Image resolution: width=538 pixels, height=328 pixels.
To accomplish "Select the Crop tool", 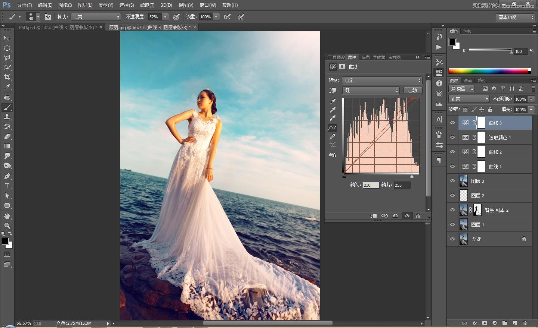I will tap(7, 77).
